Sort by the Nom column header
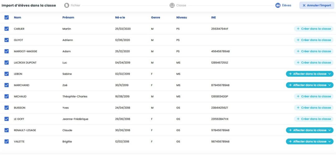 click(17, 17)
